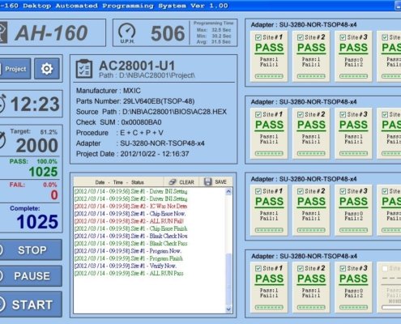Toggle Site #1 checkbox in top adapter group

(258, 37)
